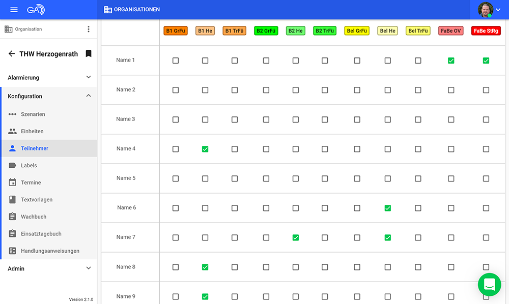The height and width of the screenshot is (304, 509).
Task: Uncheck B1 He for Name 4
Action: (x=205, y=149)
